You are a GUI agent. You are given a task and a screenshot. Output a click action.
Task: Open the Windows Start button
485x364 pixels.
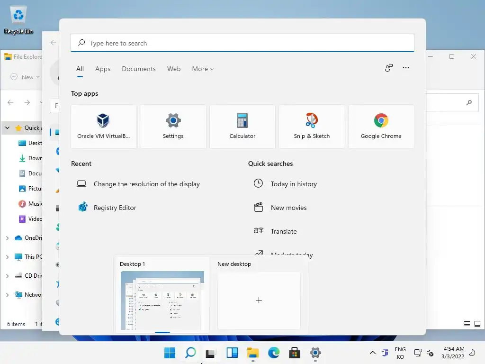coord(170,353)
